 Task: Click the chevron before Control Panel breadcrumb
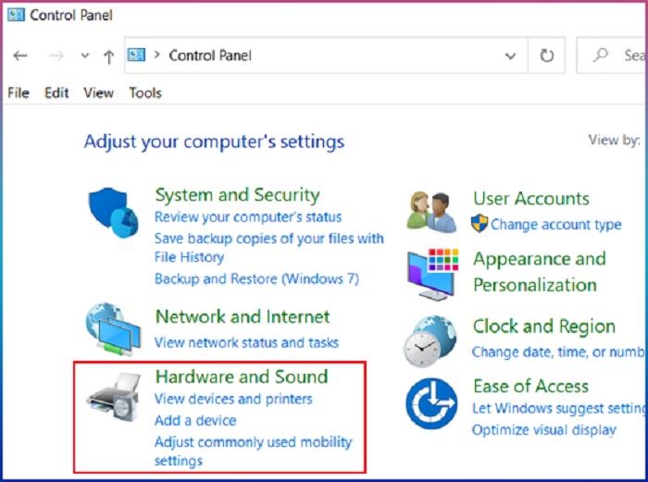[x=156, y=55]
